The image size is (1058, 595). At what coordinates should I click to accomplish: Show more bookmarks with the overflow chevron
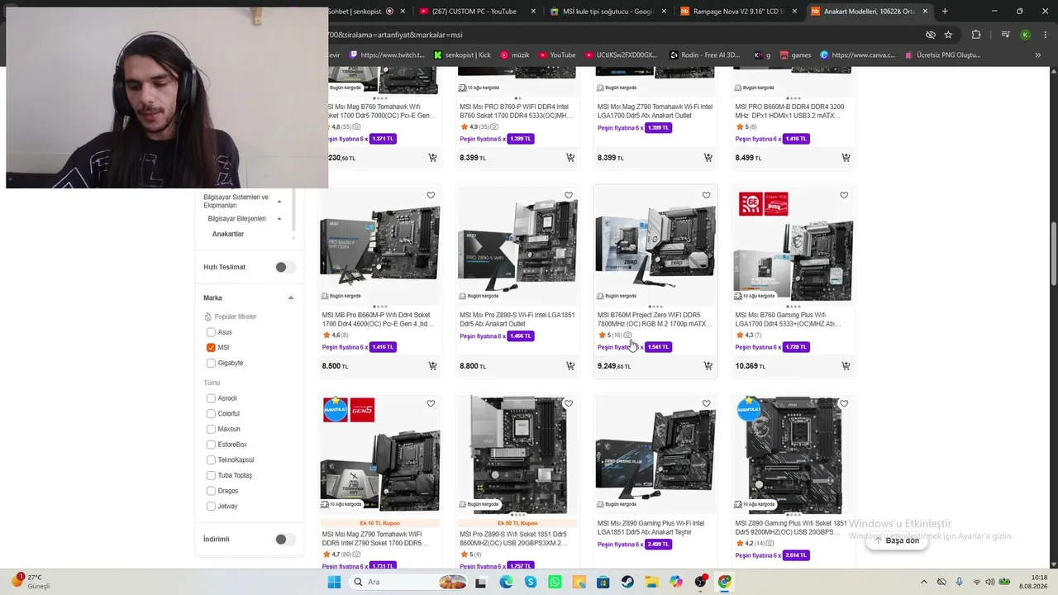1038,55
